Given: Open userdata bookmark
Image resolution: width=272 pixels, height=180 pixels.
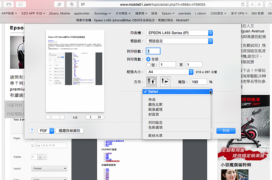Looking at the screenshot, I should 185,13.
